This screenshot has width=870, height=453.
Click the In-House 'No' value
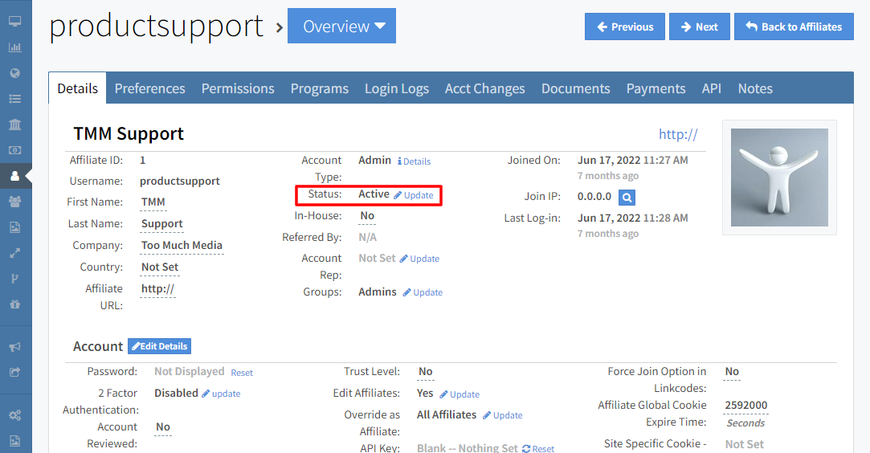click(x=367, y=216)
